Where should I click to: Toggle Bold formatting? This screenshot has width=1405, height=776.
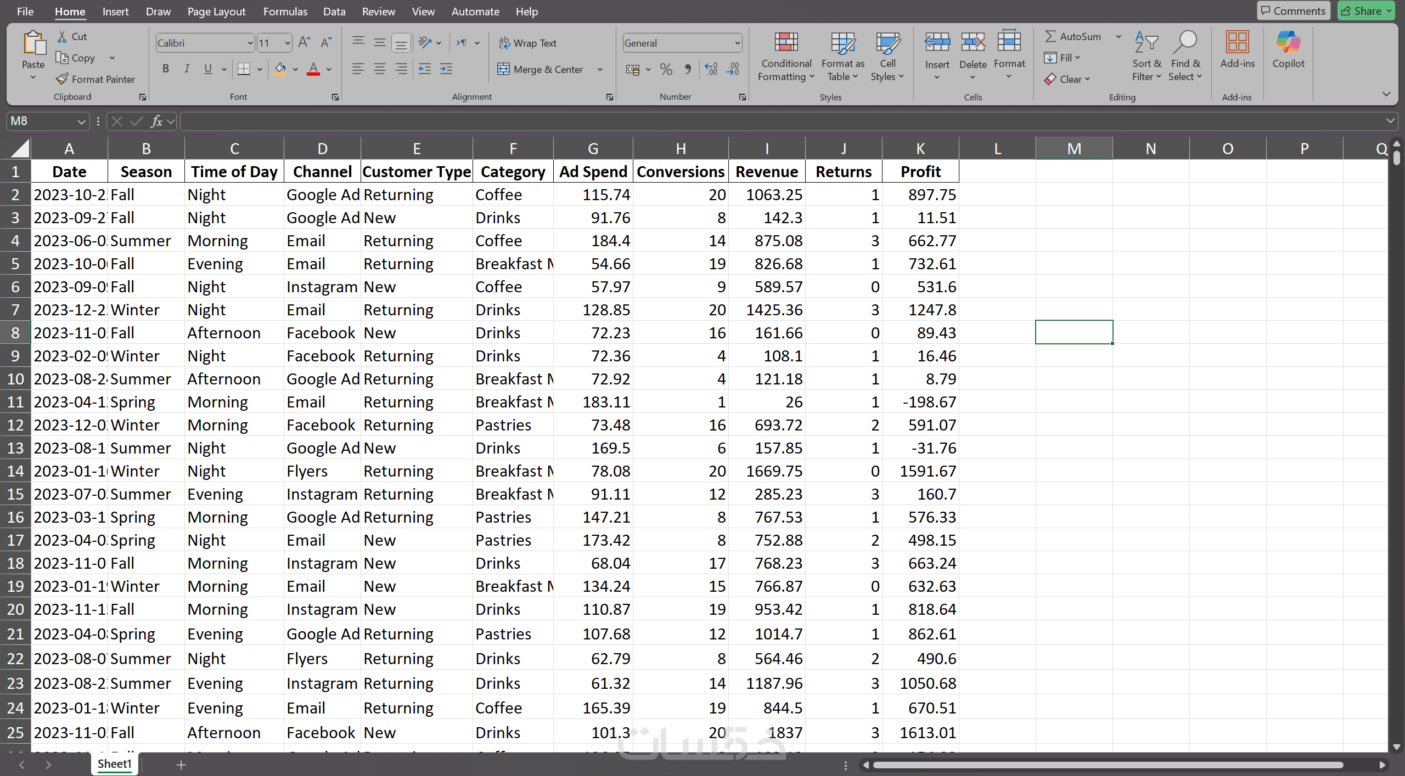165,69
